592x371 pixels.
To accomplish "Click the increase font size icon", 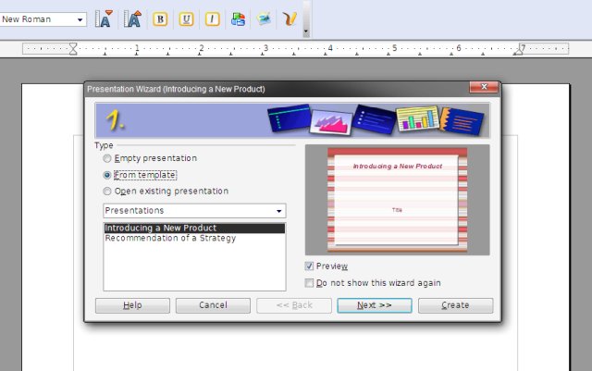I will click(x=132, y=19).
